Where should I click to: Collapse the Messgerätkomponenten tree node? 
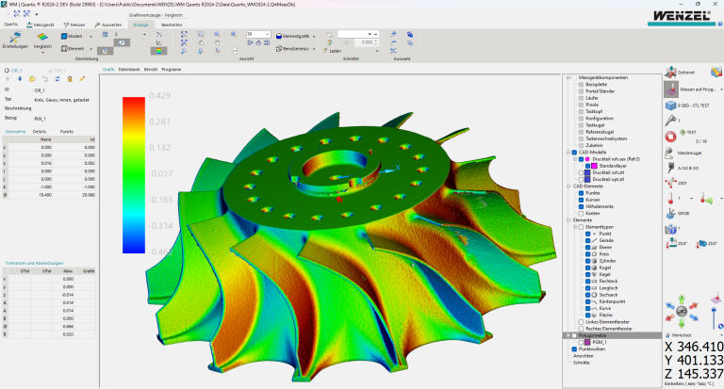click(568, 78)
